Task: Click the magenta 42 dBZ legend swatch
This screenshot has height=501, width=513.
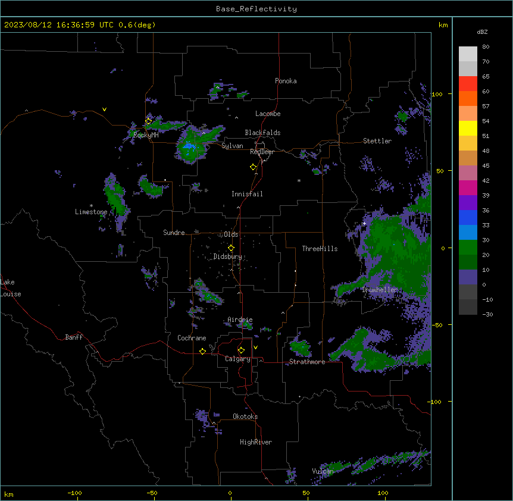Action: (x=468, y=187)
